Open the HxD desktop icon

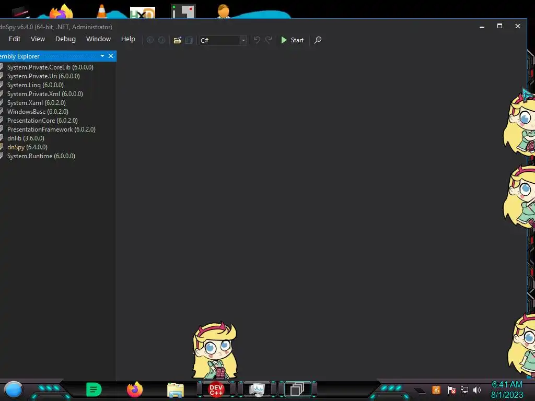tap(143, 13)
